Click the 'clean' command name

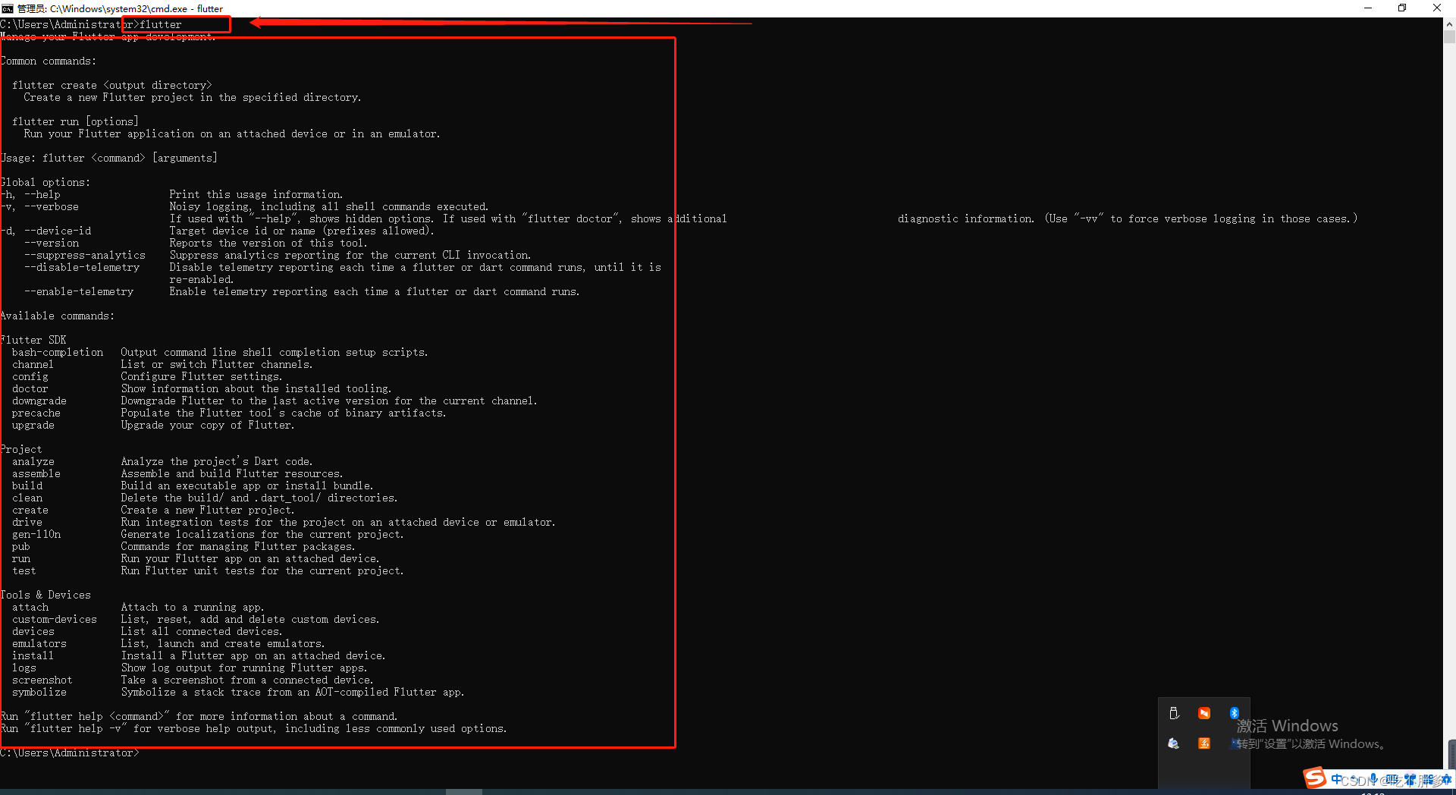point(27,498)
